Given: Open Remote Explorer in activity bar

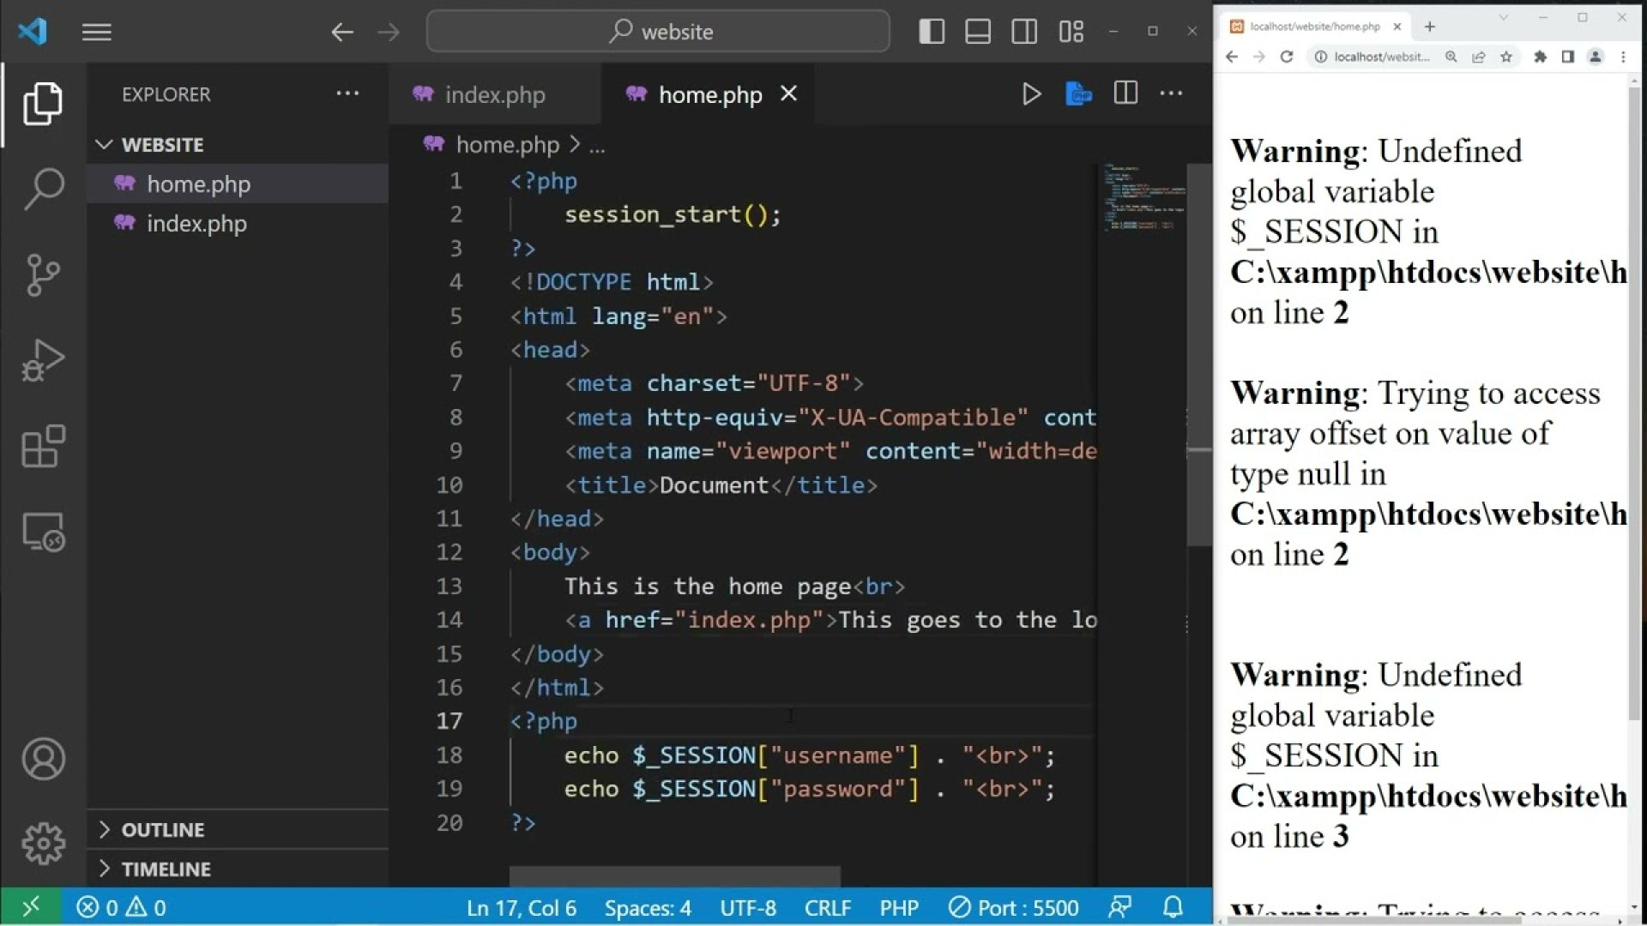Looking at the screenshot, I should pos(43,532).
